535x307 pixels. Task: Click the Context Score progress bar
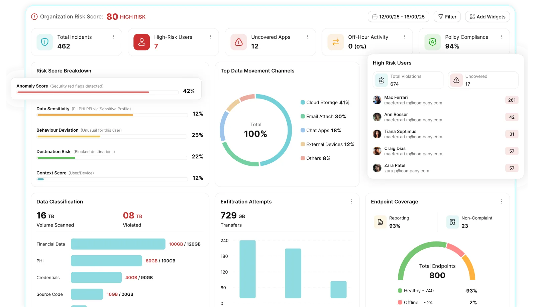[x=112, y=179]
